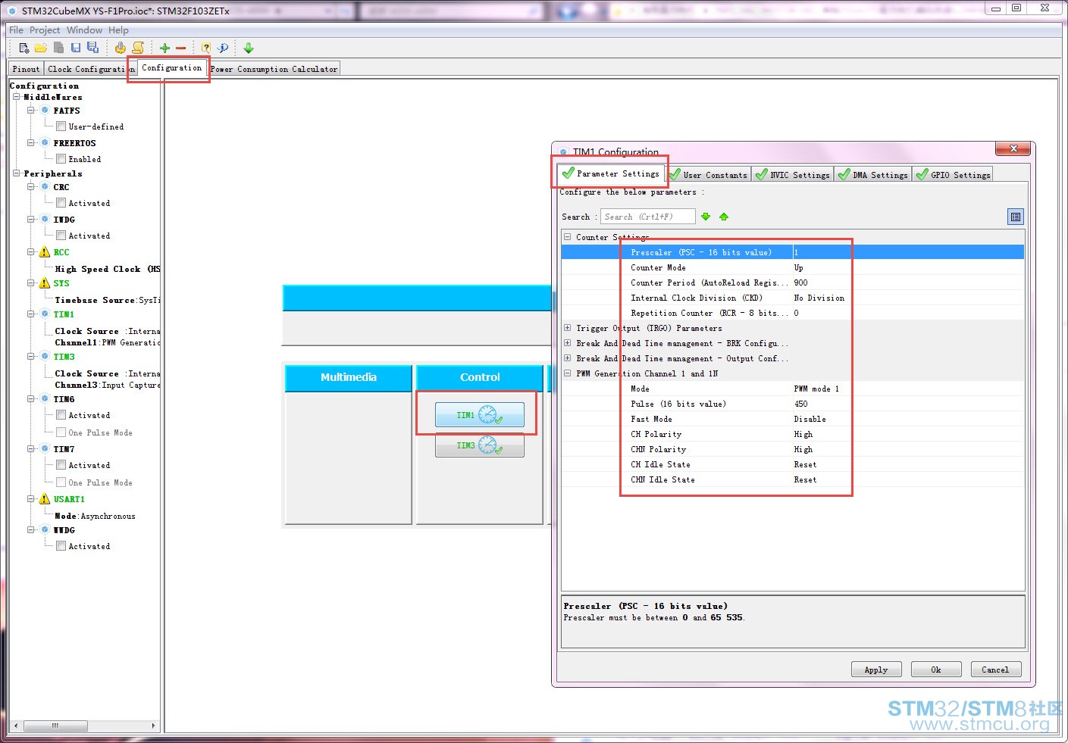Select the Pulse value 450
The height and width of the screenshot is (743, 1068).
(800, 404)
